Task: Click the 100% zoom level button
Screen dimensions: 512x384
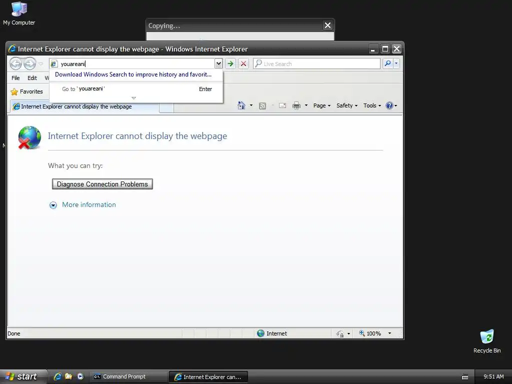Action: [370, 333]
